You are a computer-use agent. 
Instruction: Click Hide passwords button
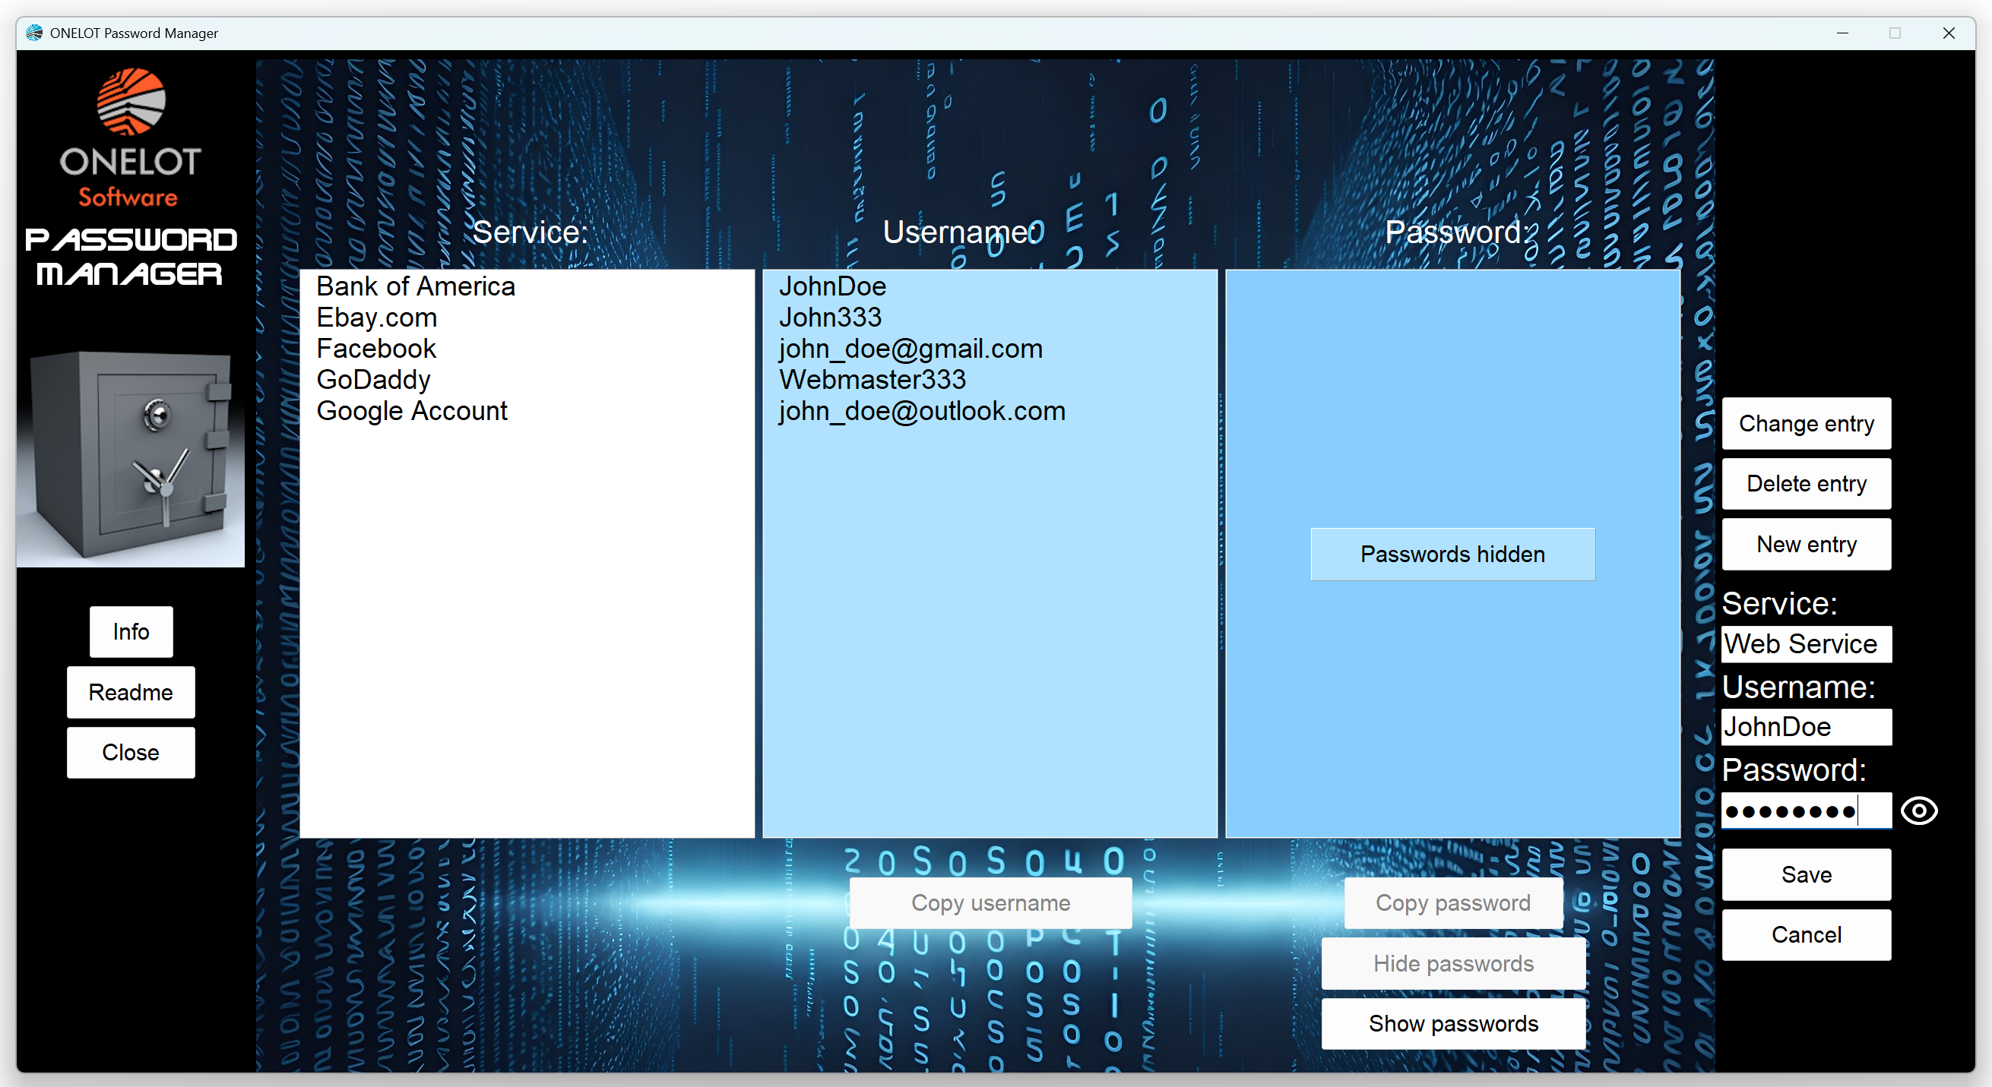[x=1453, y=963]
